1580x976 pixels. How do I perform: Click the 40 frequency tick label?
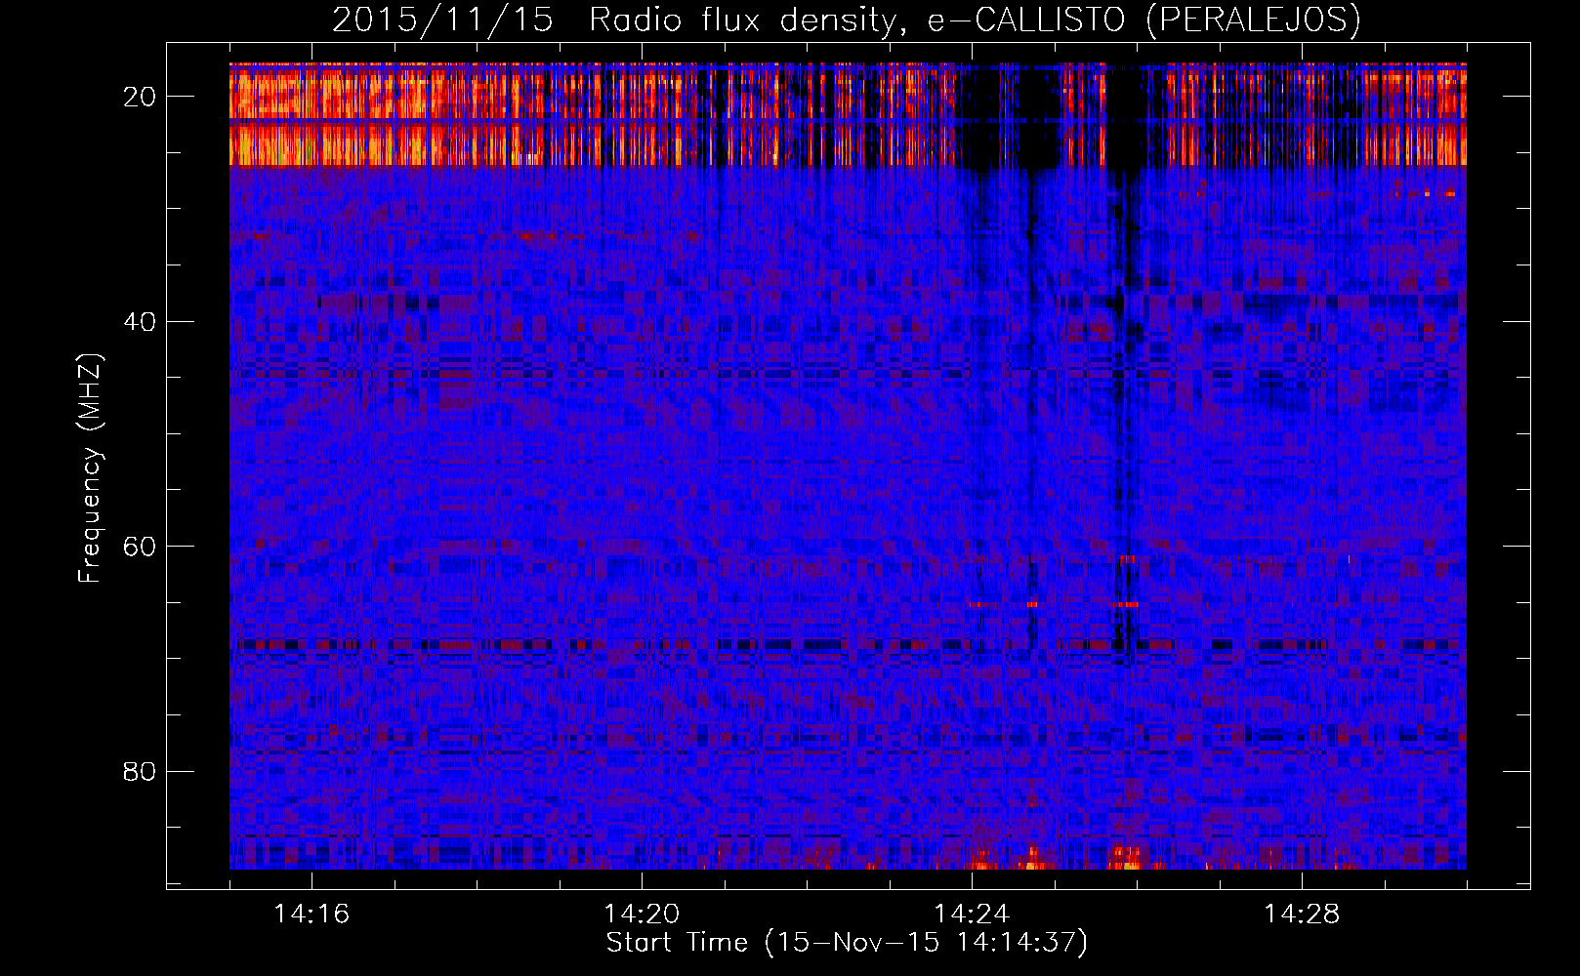pyautogui.click(x=140, y=321)
